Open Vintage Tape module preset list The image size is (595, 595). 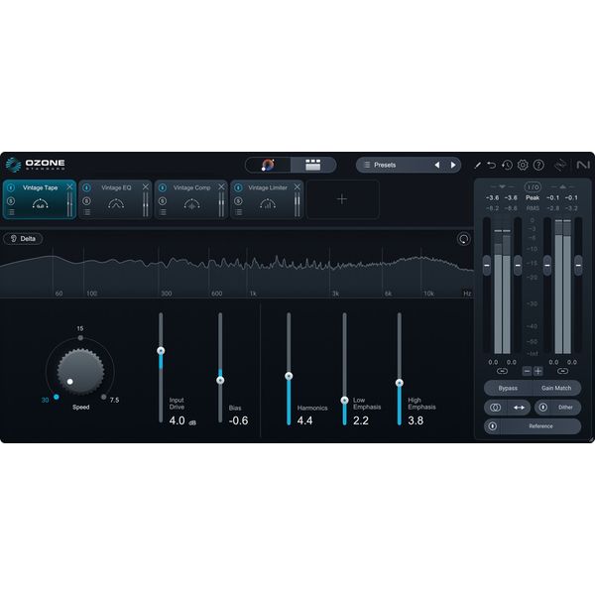11,212
